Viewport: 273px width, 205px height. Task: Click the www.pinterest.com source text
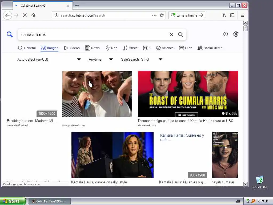(73, 125)
